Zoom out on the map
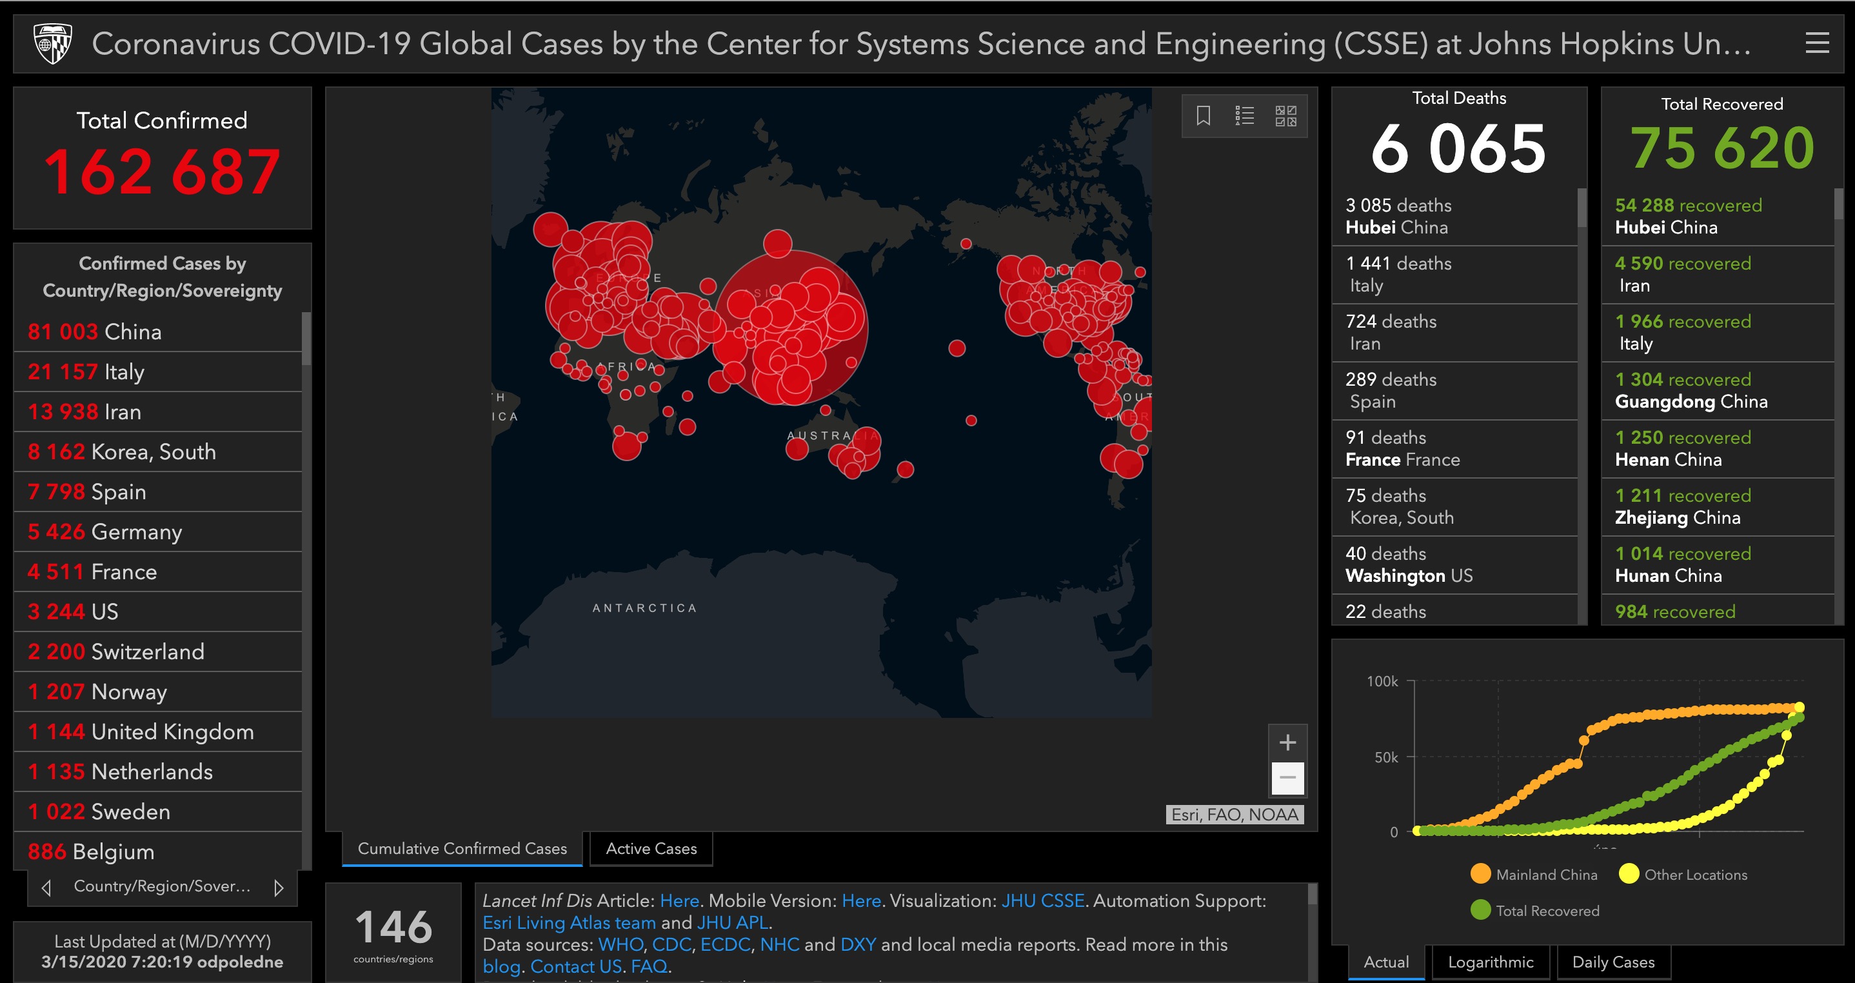1855x983 pixels. click(x=1287, y=778)
